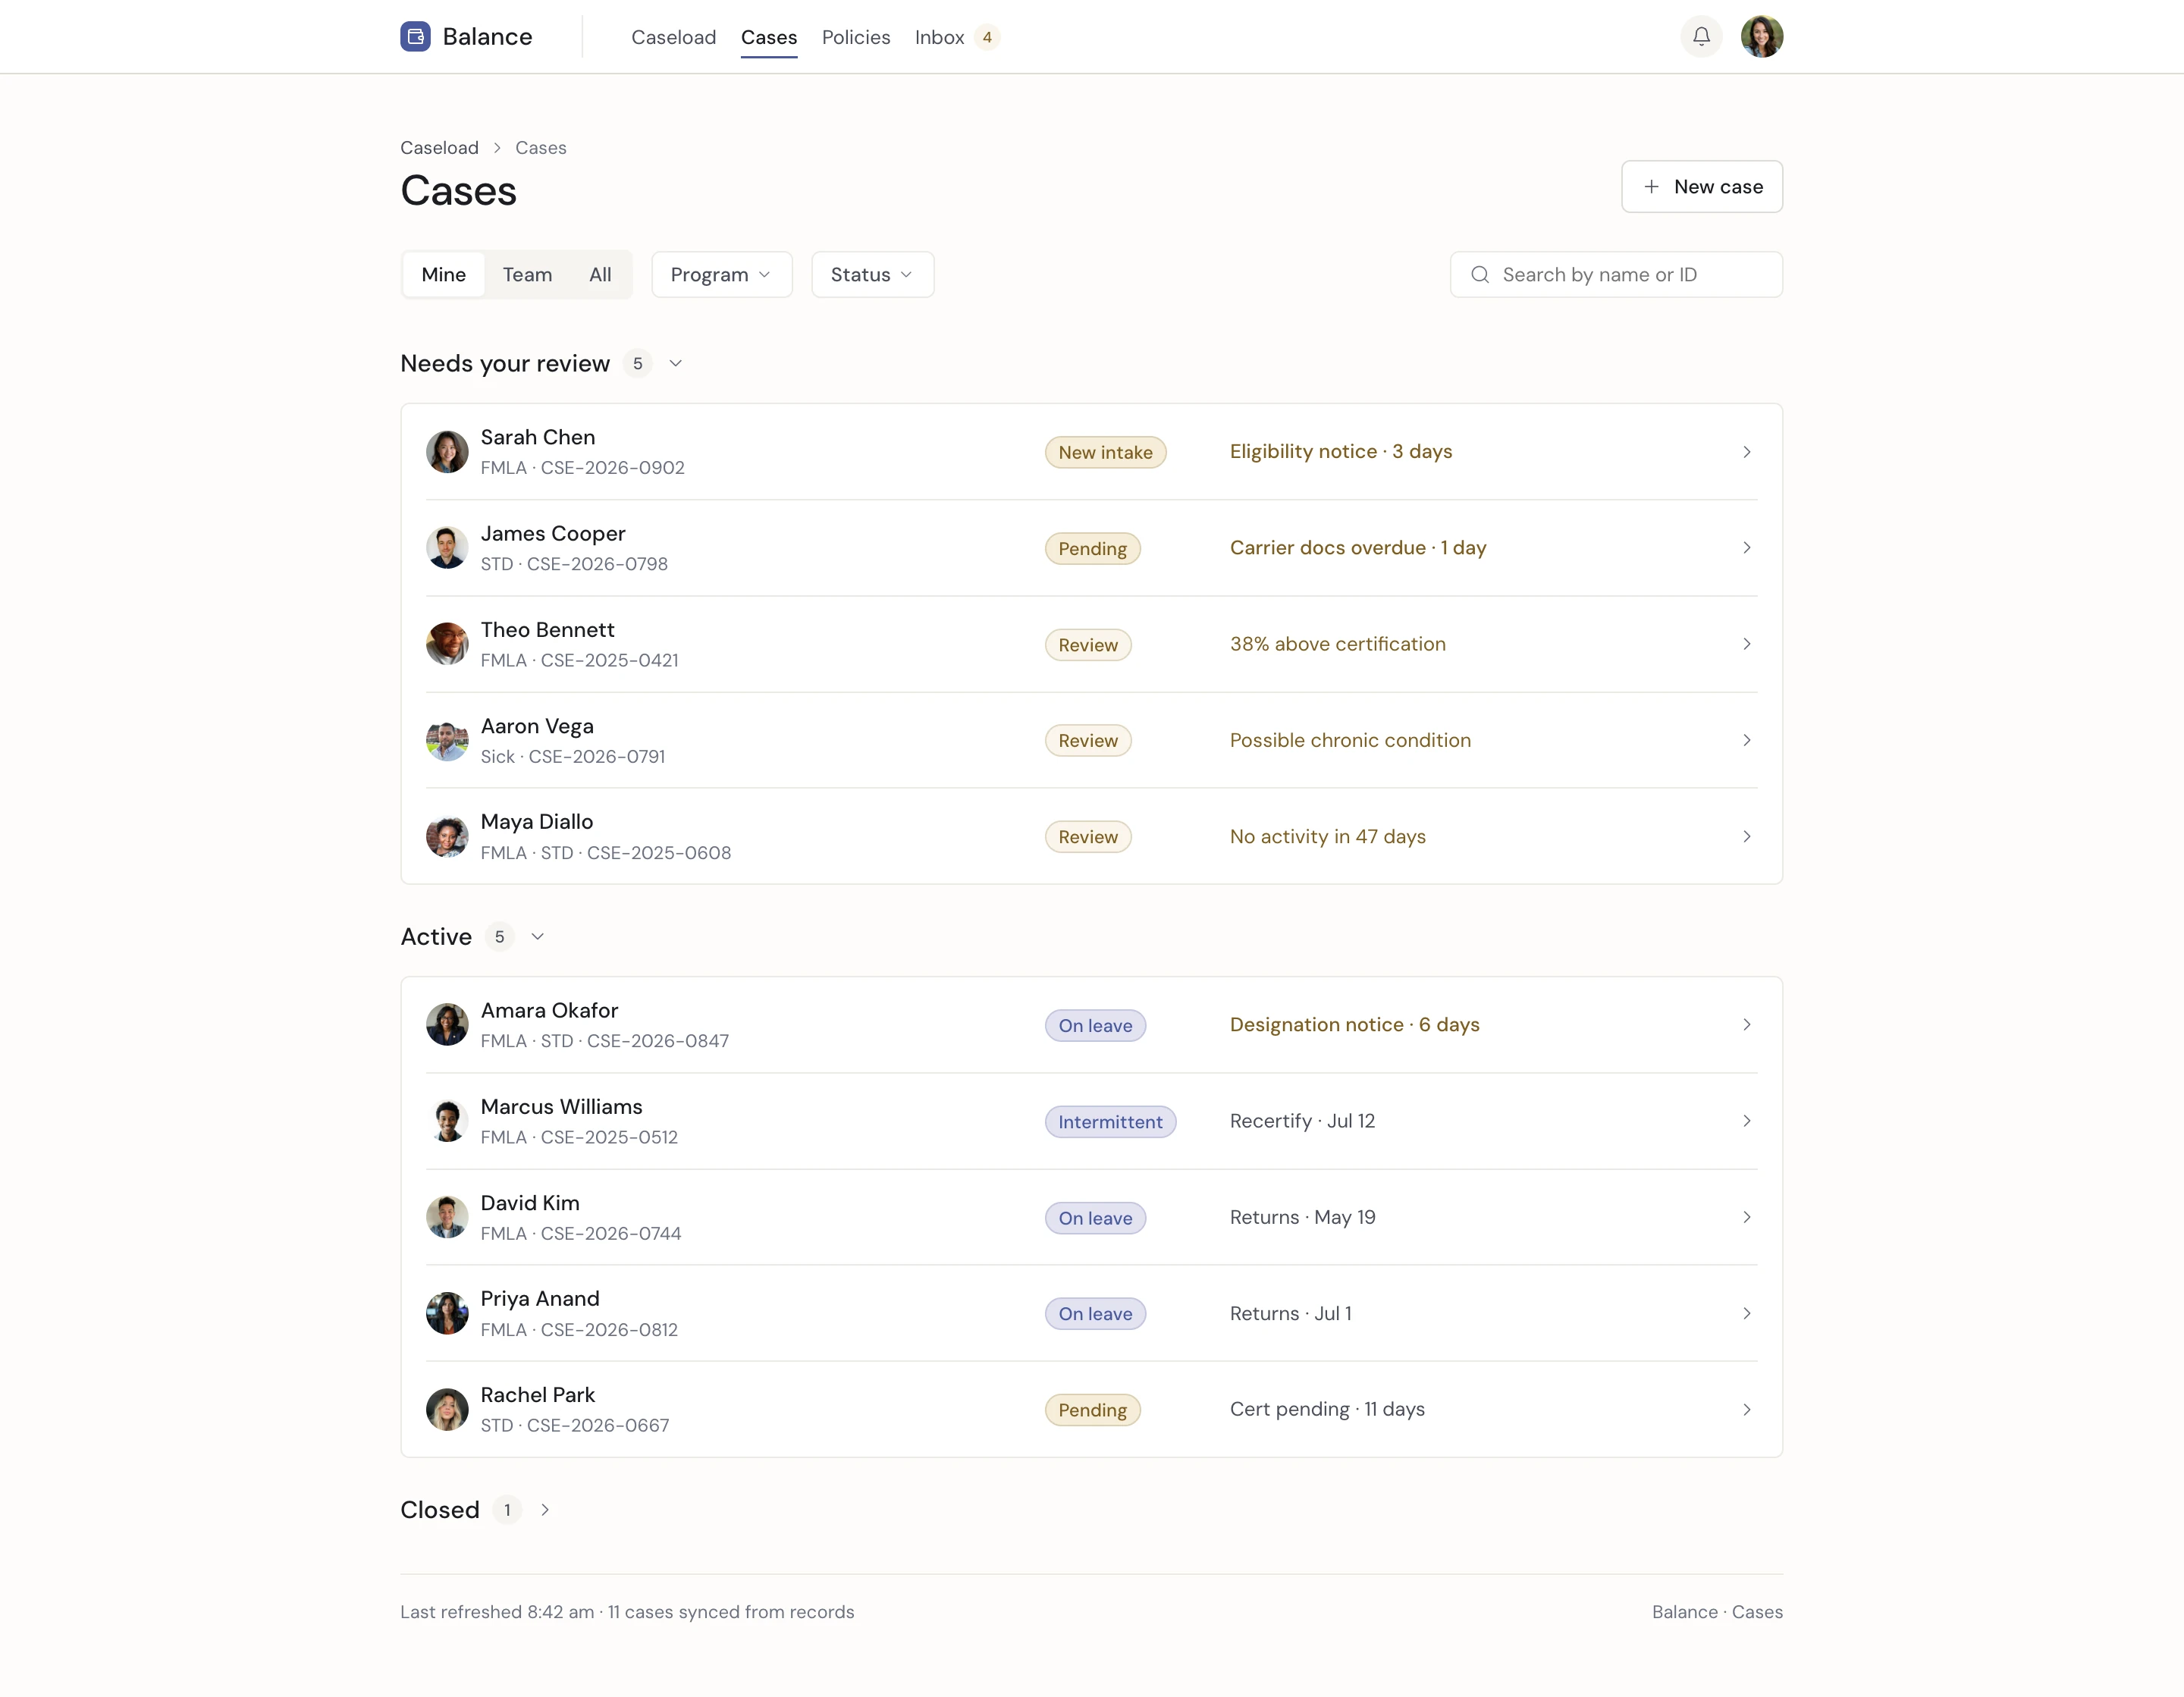Viewport: 2184px width, 1697px height.
Task: Open Rachel Park's case via chevron arrow
Action: (x=1747, y=1410)
